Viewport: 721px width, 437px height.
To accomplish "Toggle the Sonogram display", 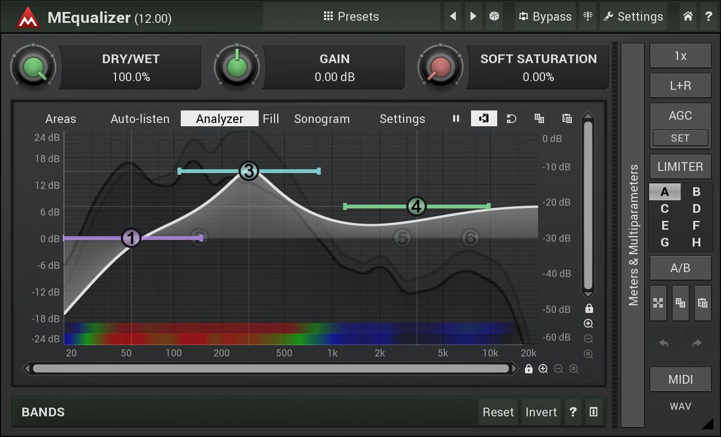I will click(322, 119).
